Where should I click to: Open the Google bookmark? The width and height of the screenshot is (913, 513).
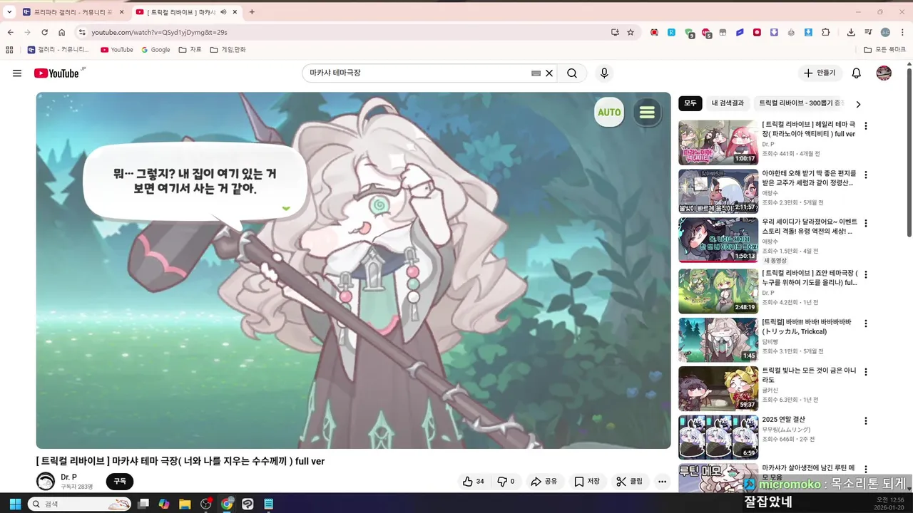pyautogui.click(x=155, y=50)
